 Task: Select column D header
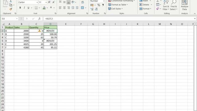coord(50,24)
